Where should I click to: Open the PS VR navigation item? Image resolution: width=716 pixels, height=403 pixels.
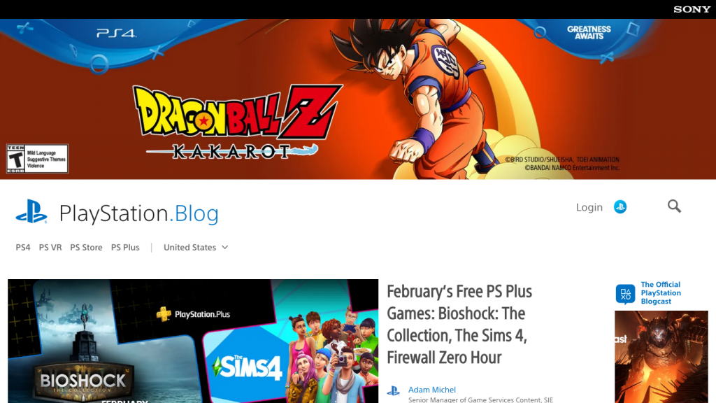(x=50, y=247)
